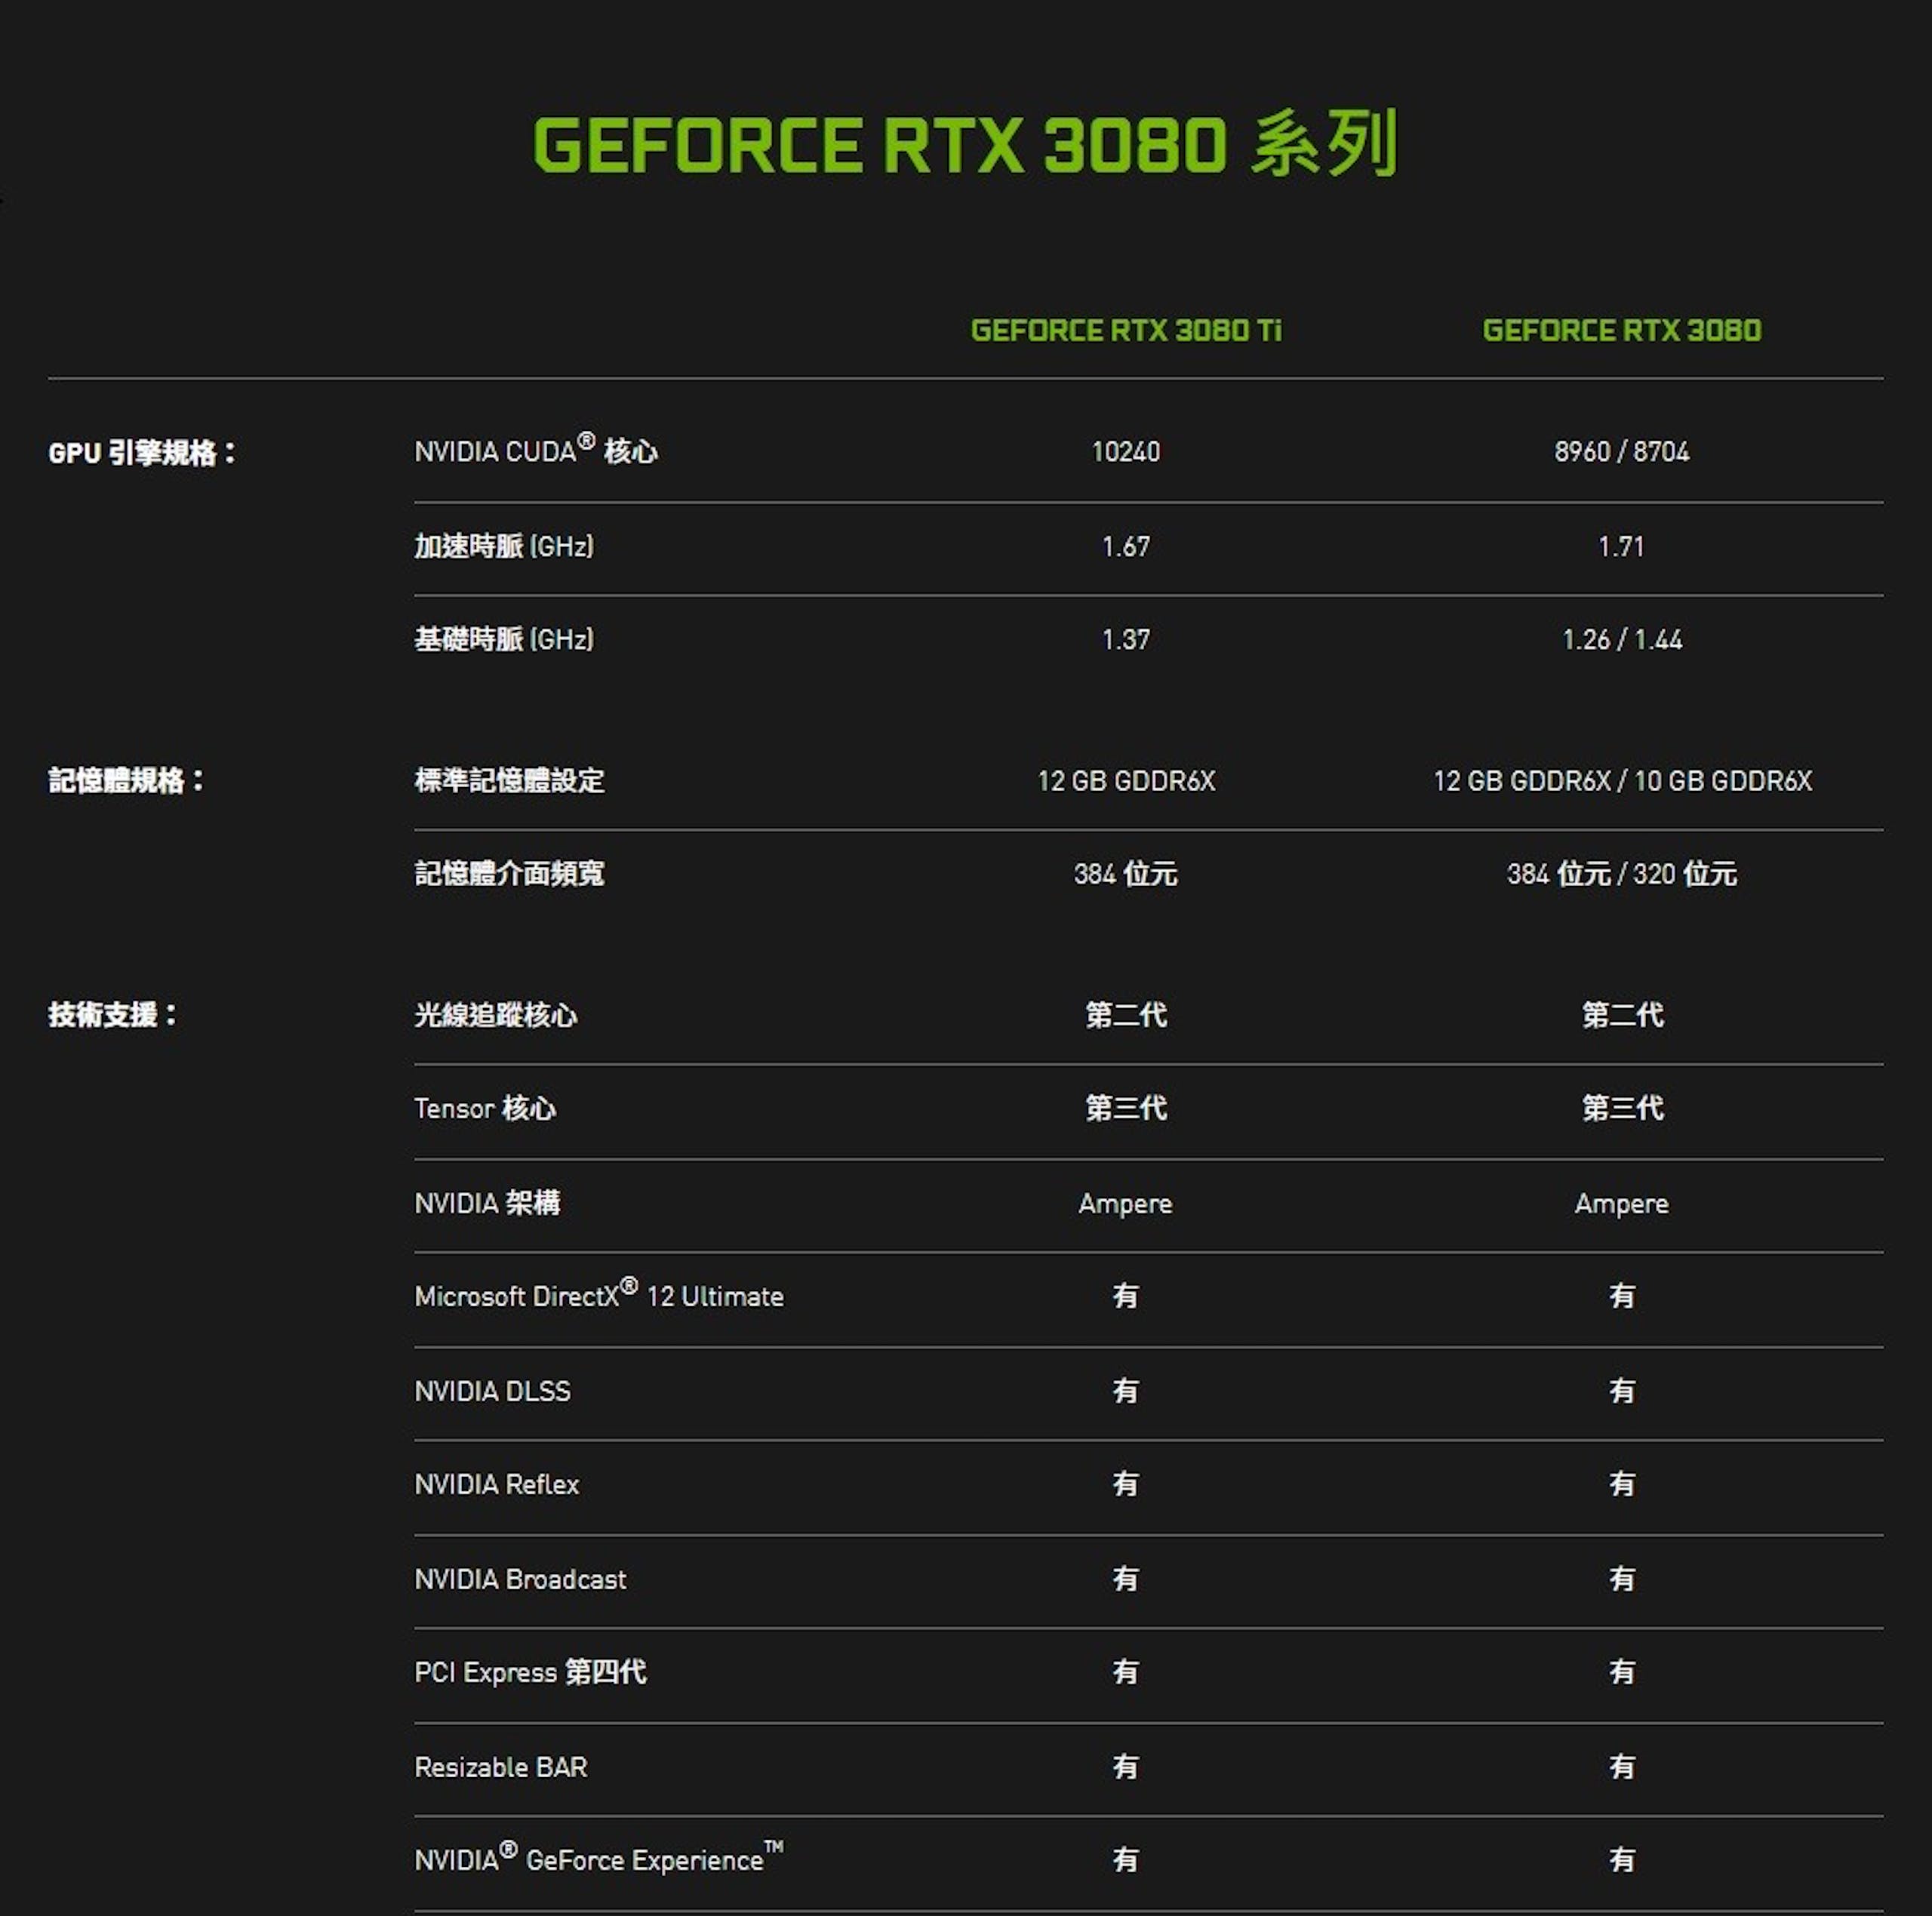
Task: Click the GEFORCE RTX 3080 系列 heading
Action: pyautogui.click(x=965, y=145)
